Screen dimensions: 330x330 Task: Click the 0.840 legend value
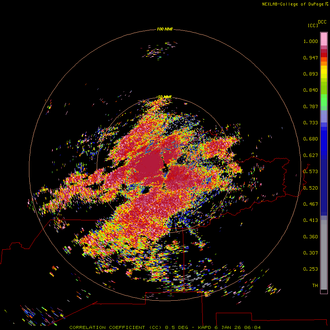pos(311,90)
